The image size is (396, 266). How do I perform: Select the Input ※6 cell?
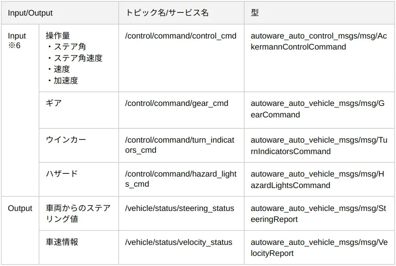pyautogui.click(x=20, y=110)
